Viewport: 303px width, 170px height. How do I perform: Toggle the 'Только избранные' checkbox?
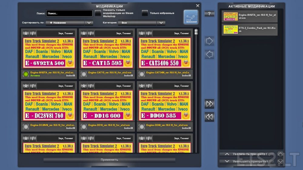pos(145,13)
